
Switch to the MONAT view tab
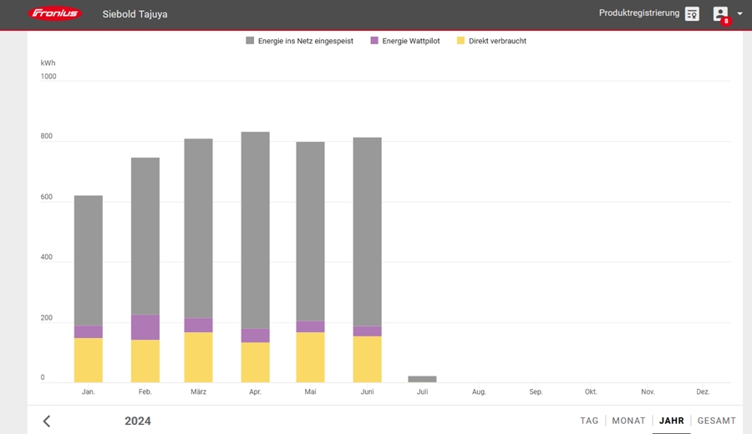(628, 421)
